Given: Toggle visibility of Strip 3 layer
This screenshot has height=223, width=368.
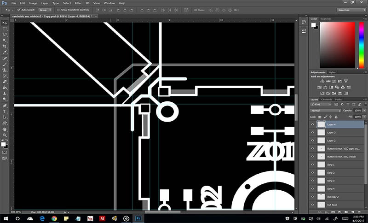Looking at the screenshot, I should 312,181.
